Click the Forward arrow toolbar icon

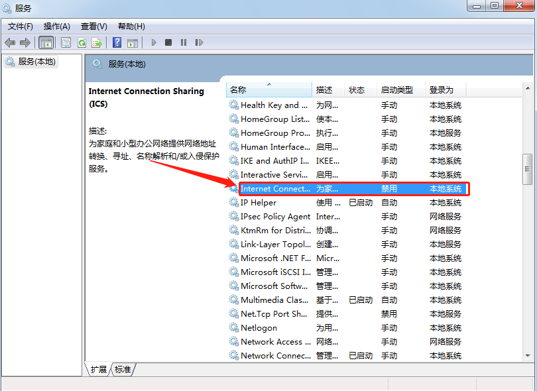pyautogui.click(x=25, y=42)
